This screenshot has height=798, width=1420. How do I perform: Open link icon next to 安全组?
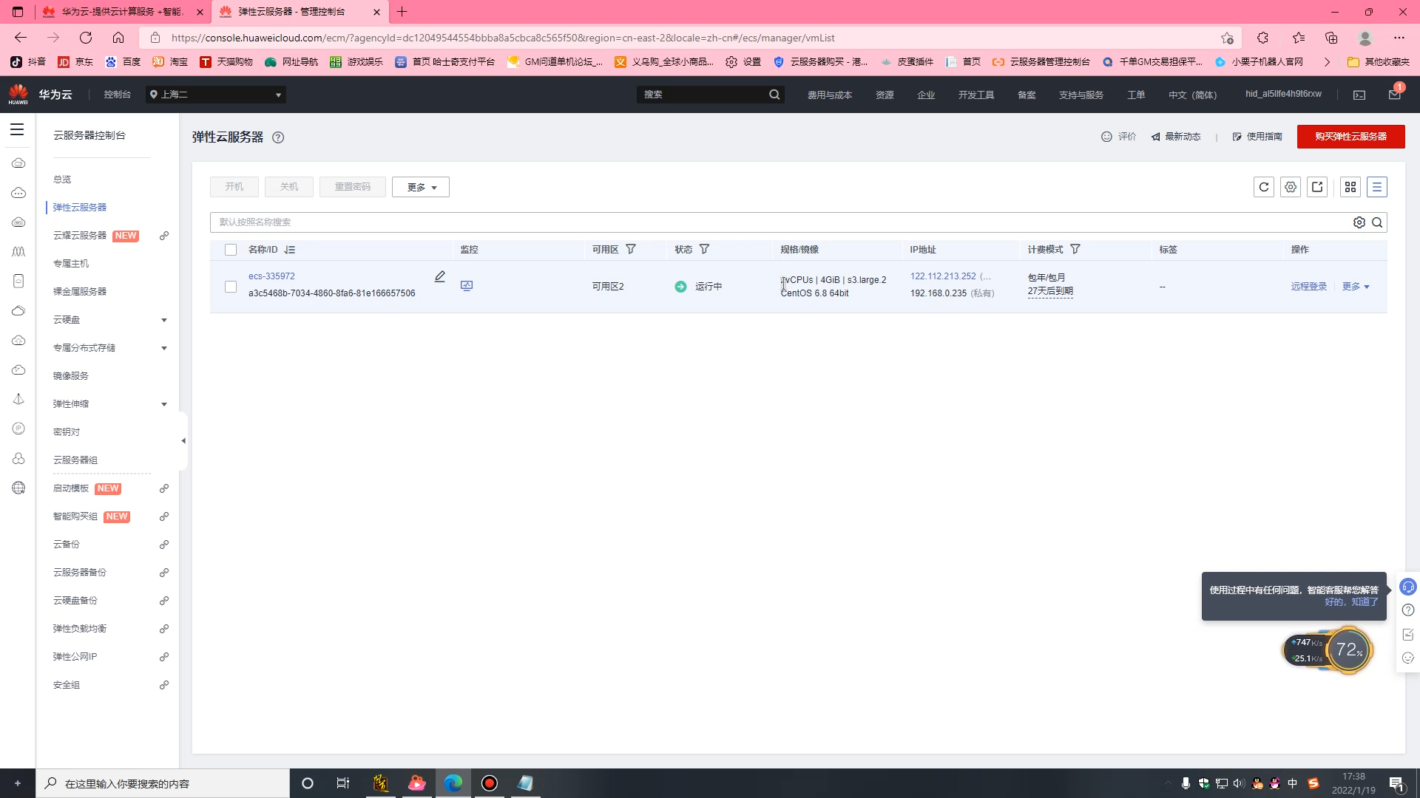point(164,685)
